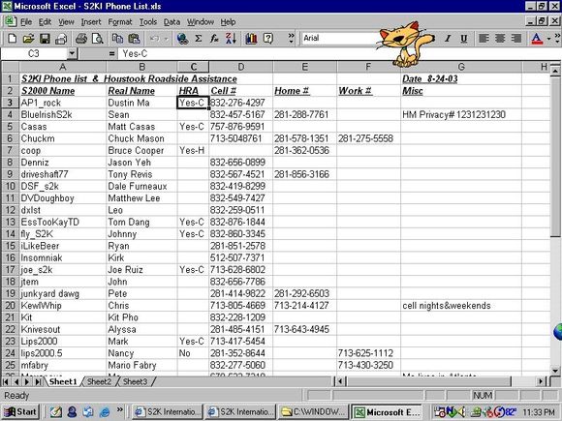Click the system tray clock 11:33 PM
Screen dimensions: 562x421
(539, 412)
